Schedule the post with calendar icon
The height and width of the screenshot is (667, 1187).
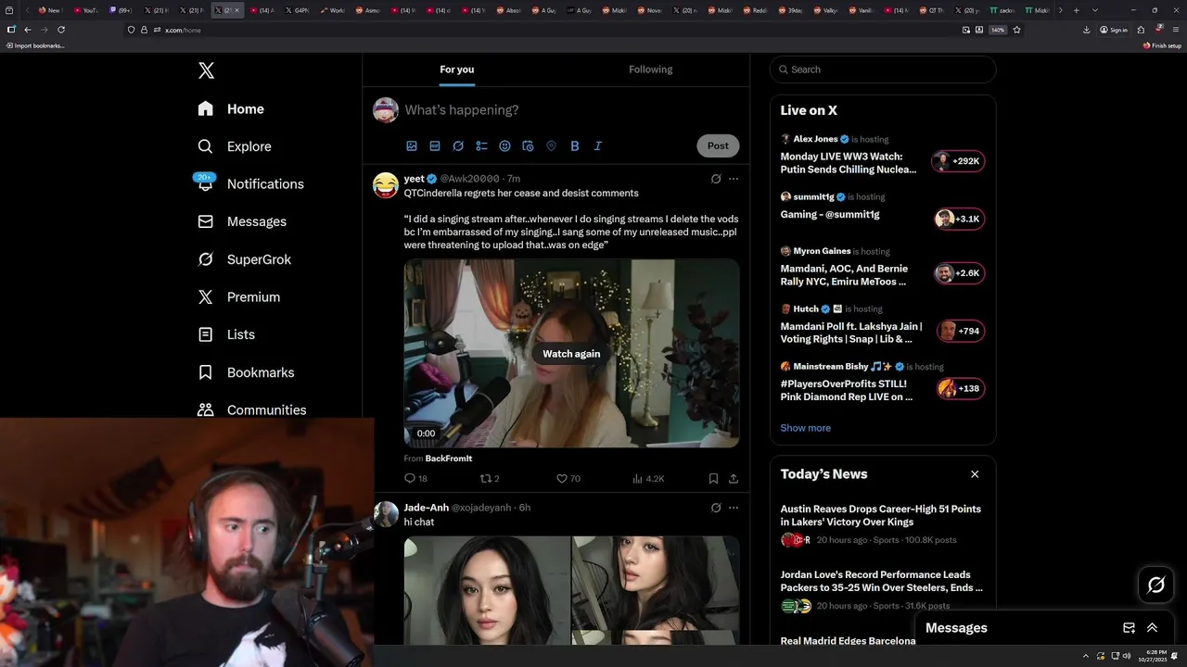point(528,145)
